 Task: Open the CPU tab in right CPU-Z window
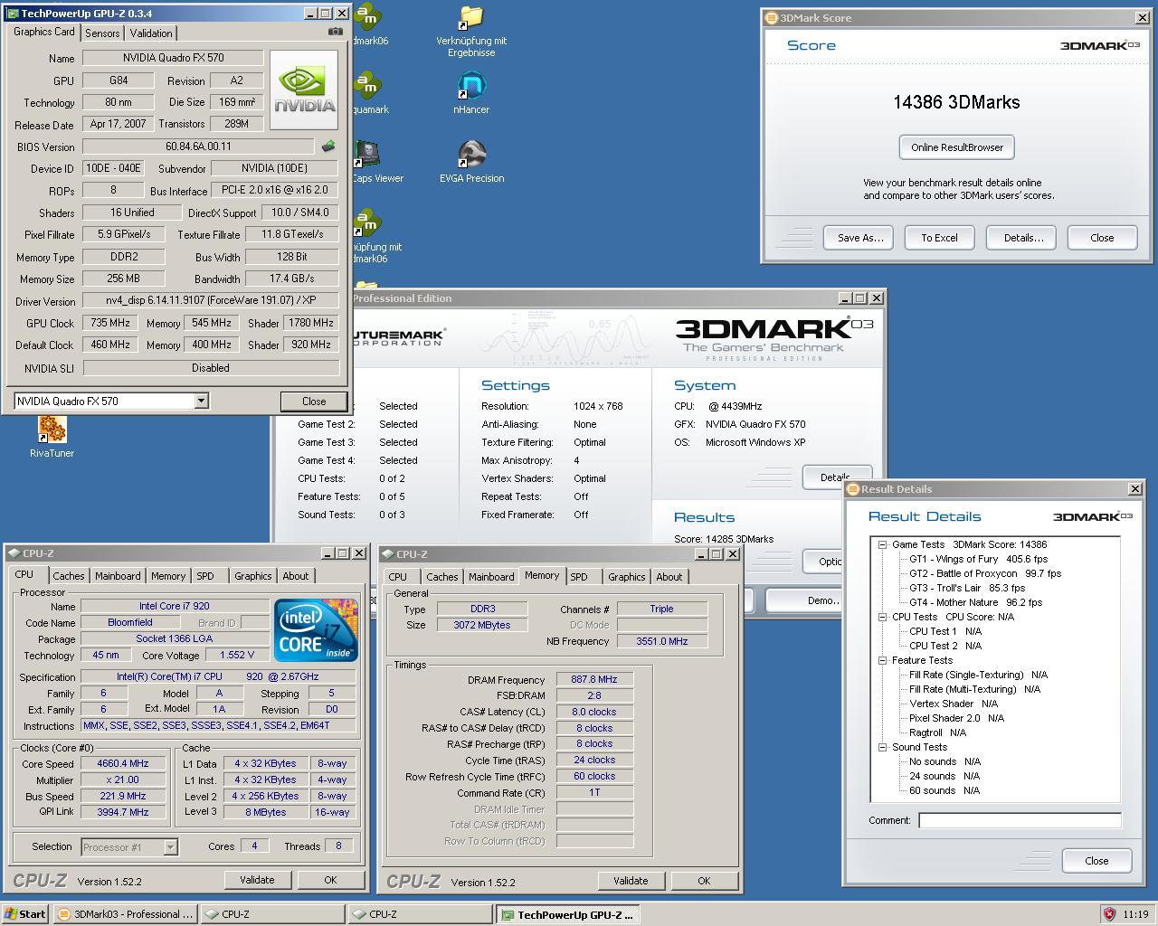click(x=398, y=577)
